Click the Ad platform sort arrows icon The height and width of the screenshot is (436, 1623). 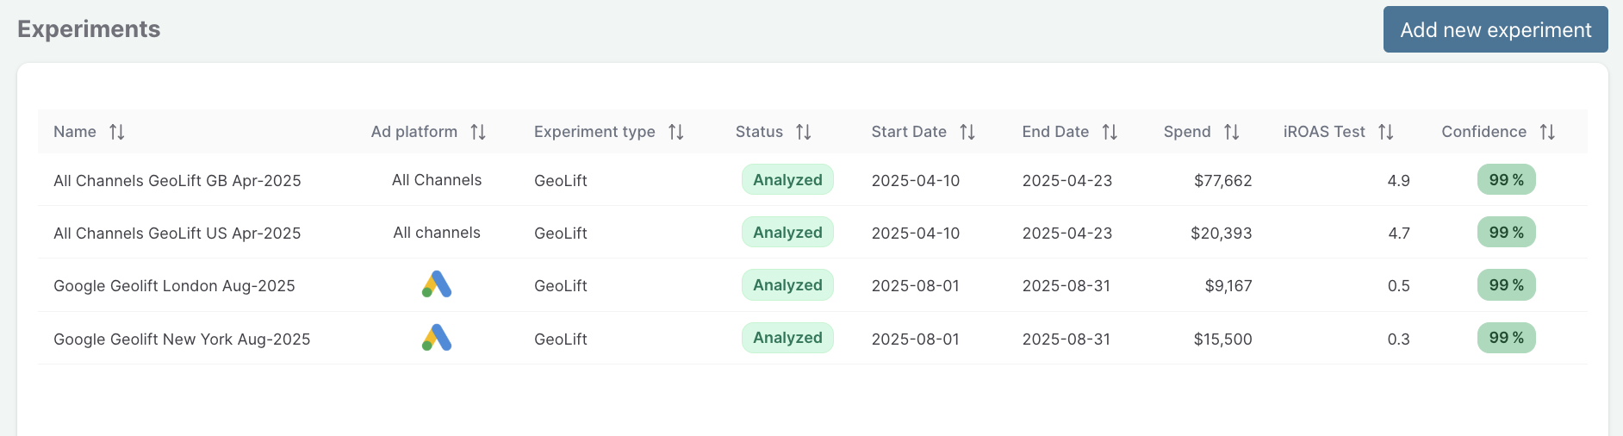coord(478,132)
